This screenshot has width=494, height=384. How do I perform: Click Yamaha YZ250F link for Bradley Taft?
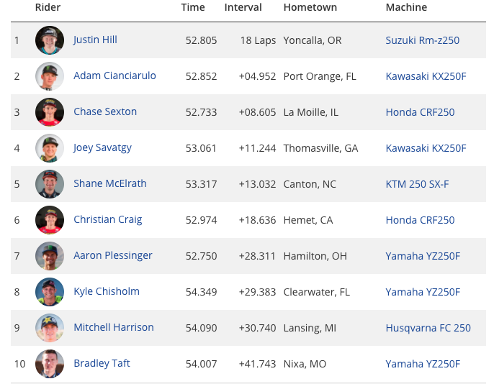coord(423,364)
